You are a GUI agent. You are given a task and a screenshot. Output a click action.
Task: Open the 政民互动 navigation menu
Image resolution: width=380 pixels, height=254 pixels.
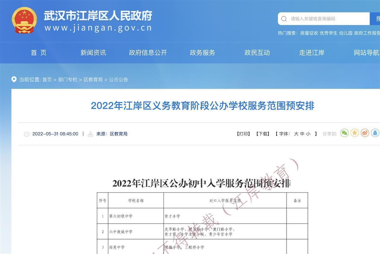(x=257, y=53)
